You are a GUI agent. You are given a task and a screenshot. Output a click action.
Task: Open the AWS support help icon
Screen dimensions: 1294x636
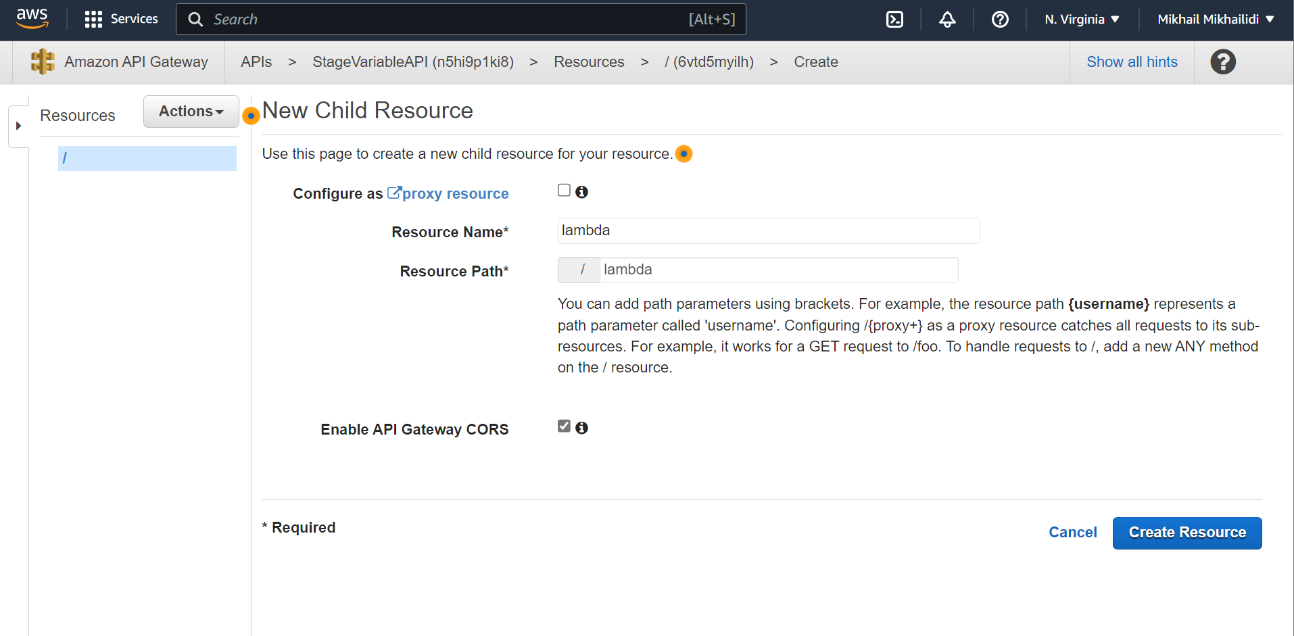click(1000, 20)
